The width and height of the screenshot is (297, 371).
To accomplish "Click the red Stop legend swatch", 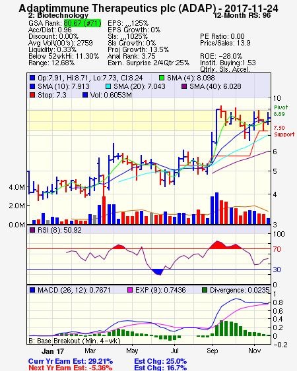I will coord(32,95).
